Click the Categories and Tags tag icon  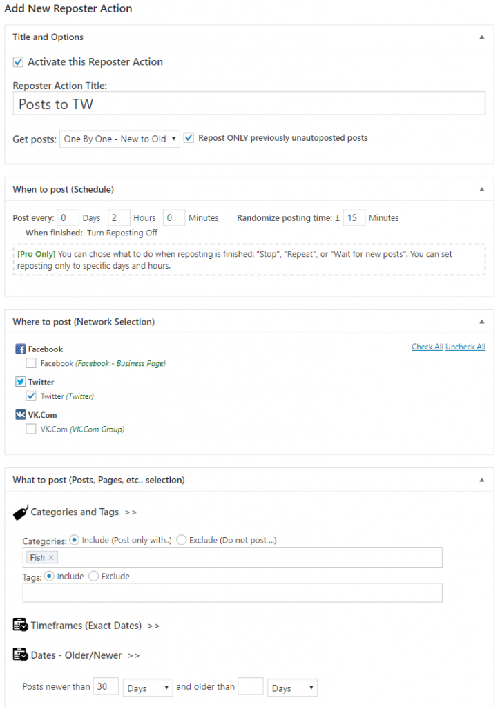[21, 513]
